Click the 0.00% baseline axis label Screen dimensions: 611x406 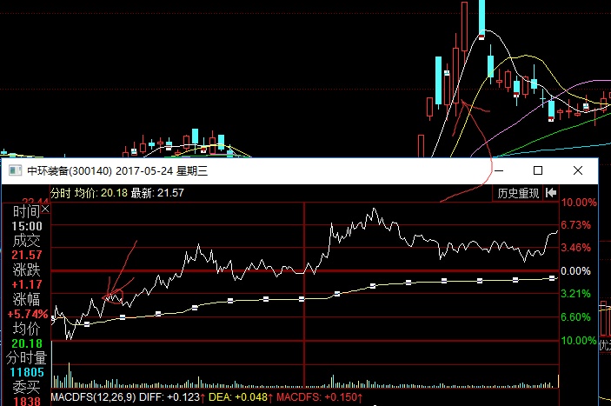(x=578, y=271)
